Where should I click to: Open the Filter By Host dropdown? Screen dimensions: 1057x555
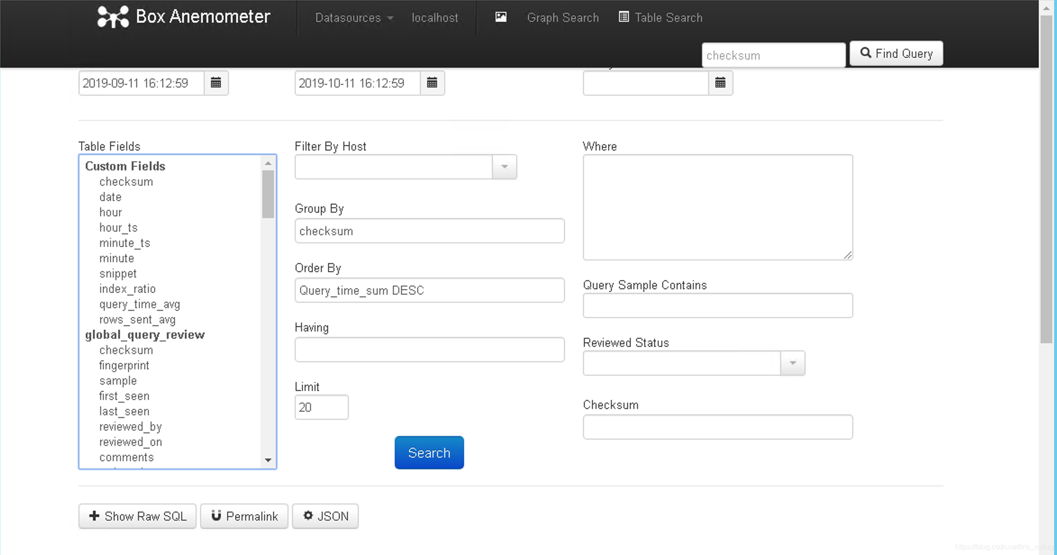pos(504,167)
